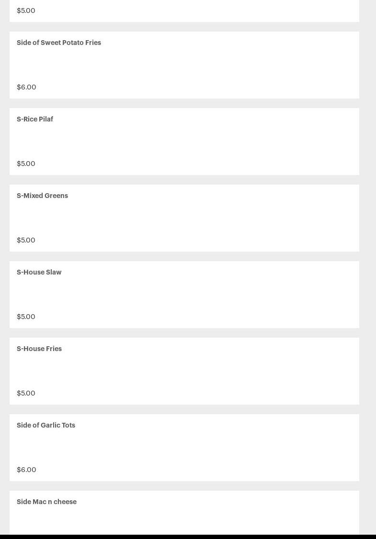Select the Side of Garlic Tots title
Viewport: 376px width, 539px height.
click(x=46, y=425)
